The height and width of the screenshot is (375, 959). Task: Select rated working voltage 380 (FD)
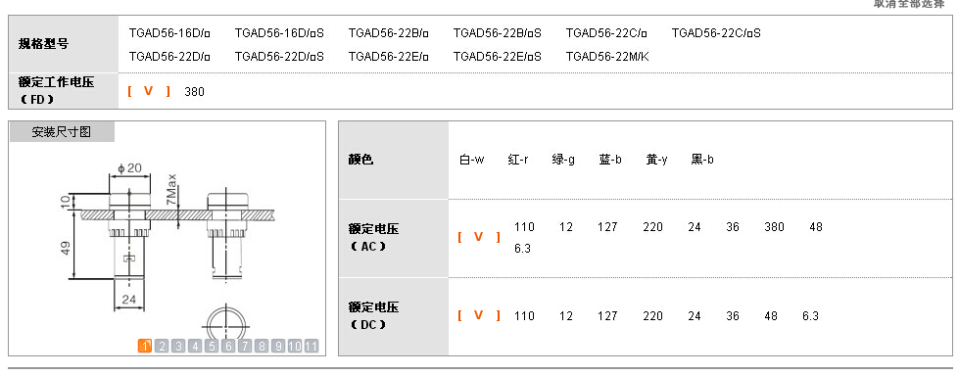[x=195, y=92]
